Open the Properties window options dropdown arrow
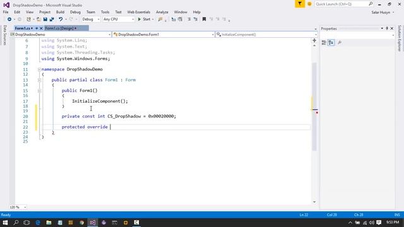Viewport: 404px width, 227px height. [x=382, y=28]
